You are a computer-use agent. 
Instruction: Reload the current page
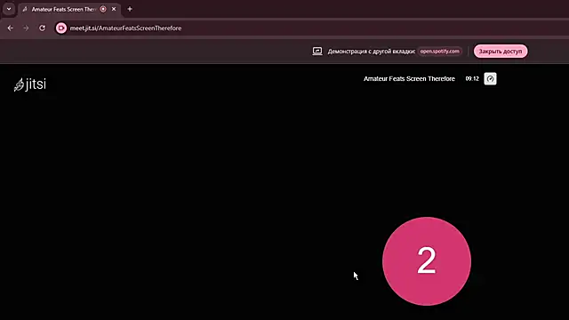(42, 28)
